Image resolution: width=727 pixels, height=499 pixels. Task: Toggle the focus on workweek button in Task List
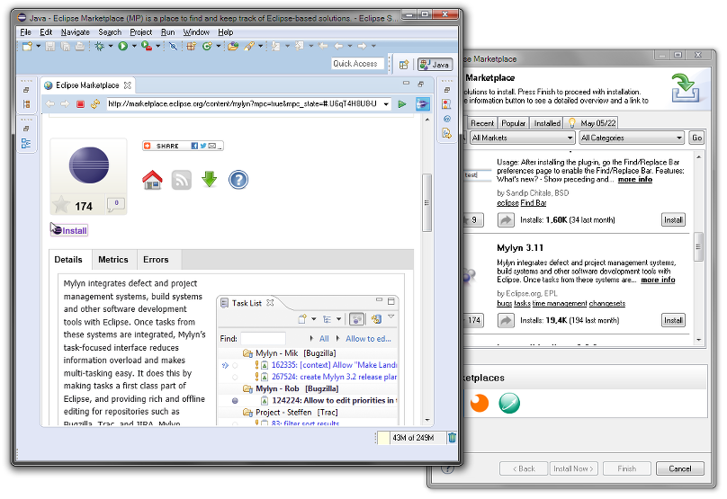(356, 319)
